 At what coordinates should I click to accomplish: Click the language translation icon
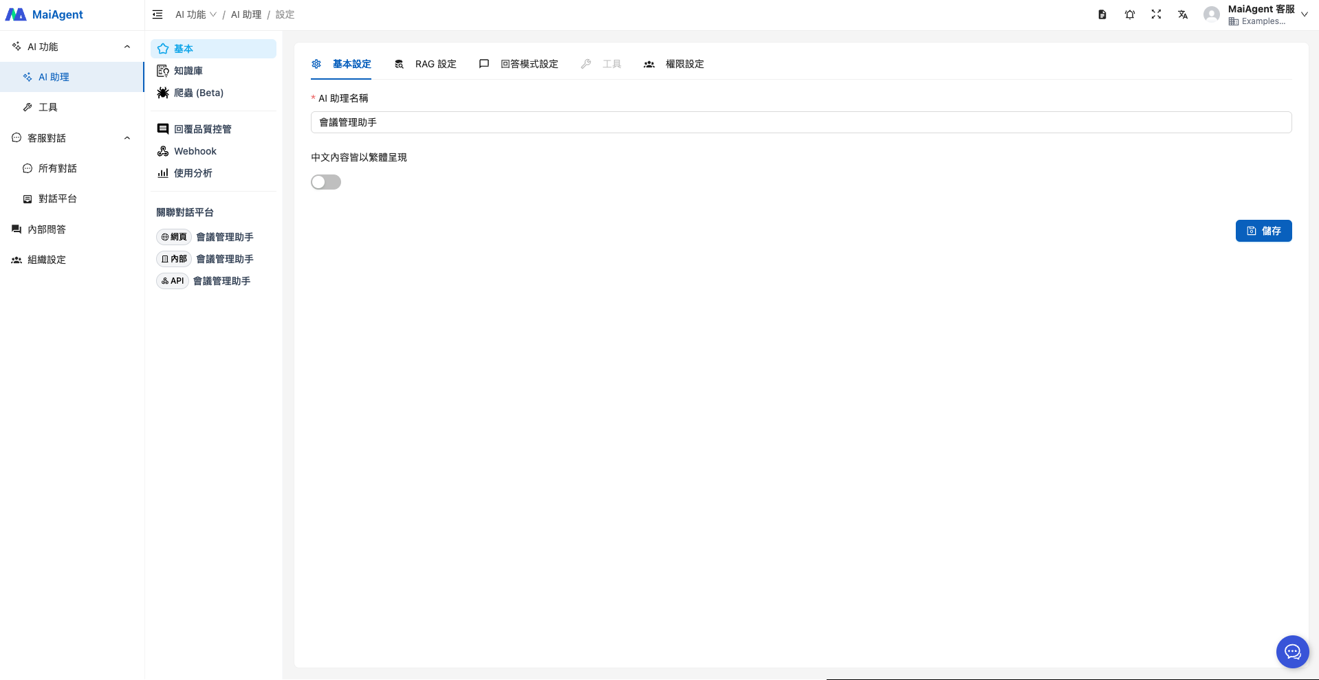tap(1183, 14)
